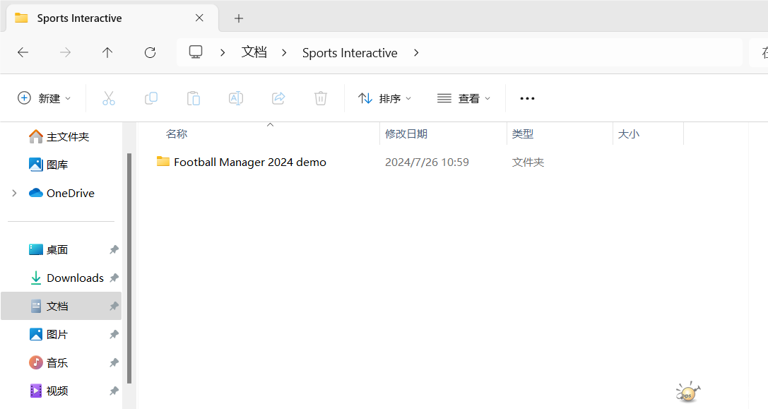This screenshot has height=409, width=768.
Task: Click the sidebar vertical scrollbar
Action: click(x=129, y=268)
